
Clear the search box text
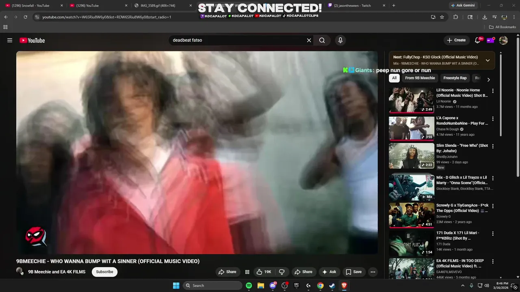tap(309, 40)
